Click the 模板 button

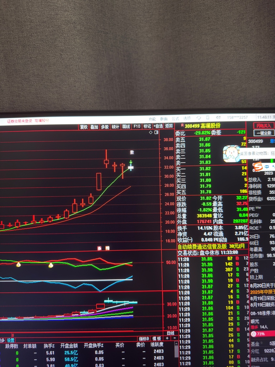tap(156, 338)
